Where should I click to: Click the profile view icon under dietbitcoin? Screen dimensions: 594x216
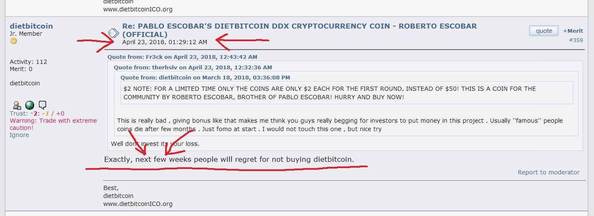(x=17, y=105)
